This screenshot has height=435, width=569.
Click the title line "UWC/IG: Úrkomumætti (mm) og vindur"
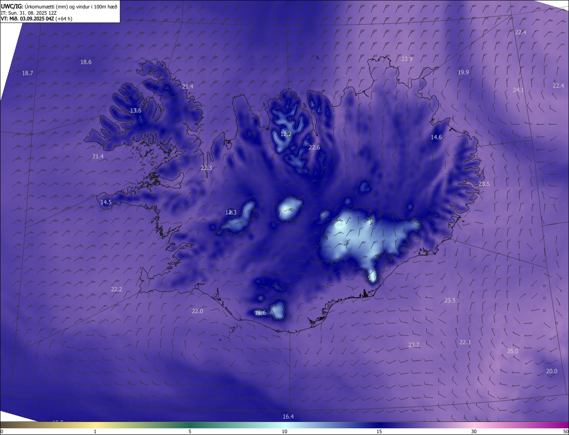point(59,6)
